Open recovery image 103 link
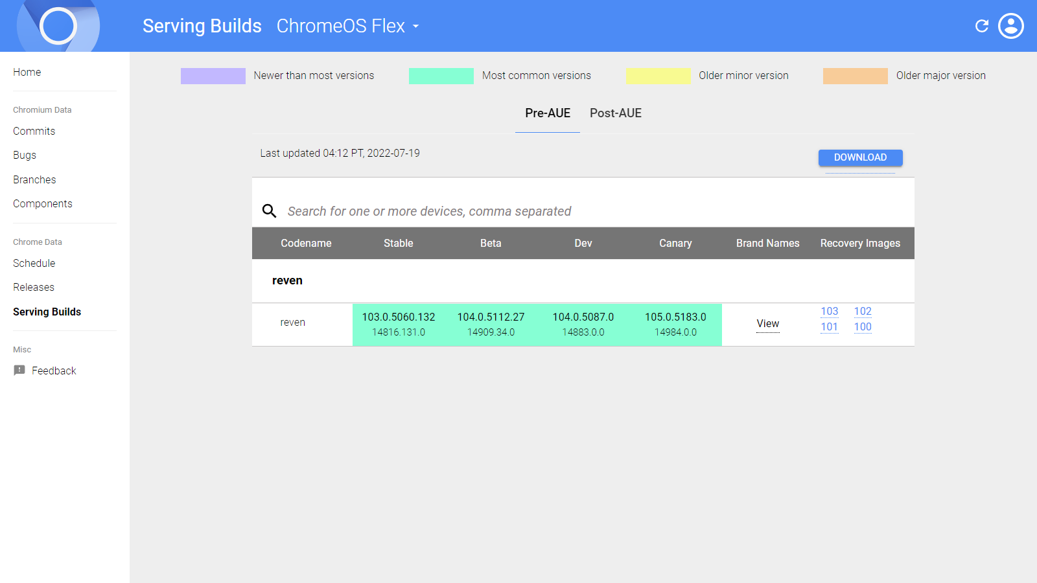Viewport: 1037px width, 583px height. coord(829,312)
